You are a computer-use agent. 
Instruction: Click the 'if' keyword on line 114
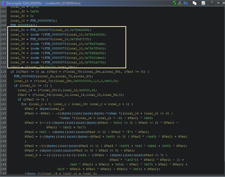point(12,72)
